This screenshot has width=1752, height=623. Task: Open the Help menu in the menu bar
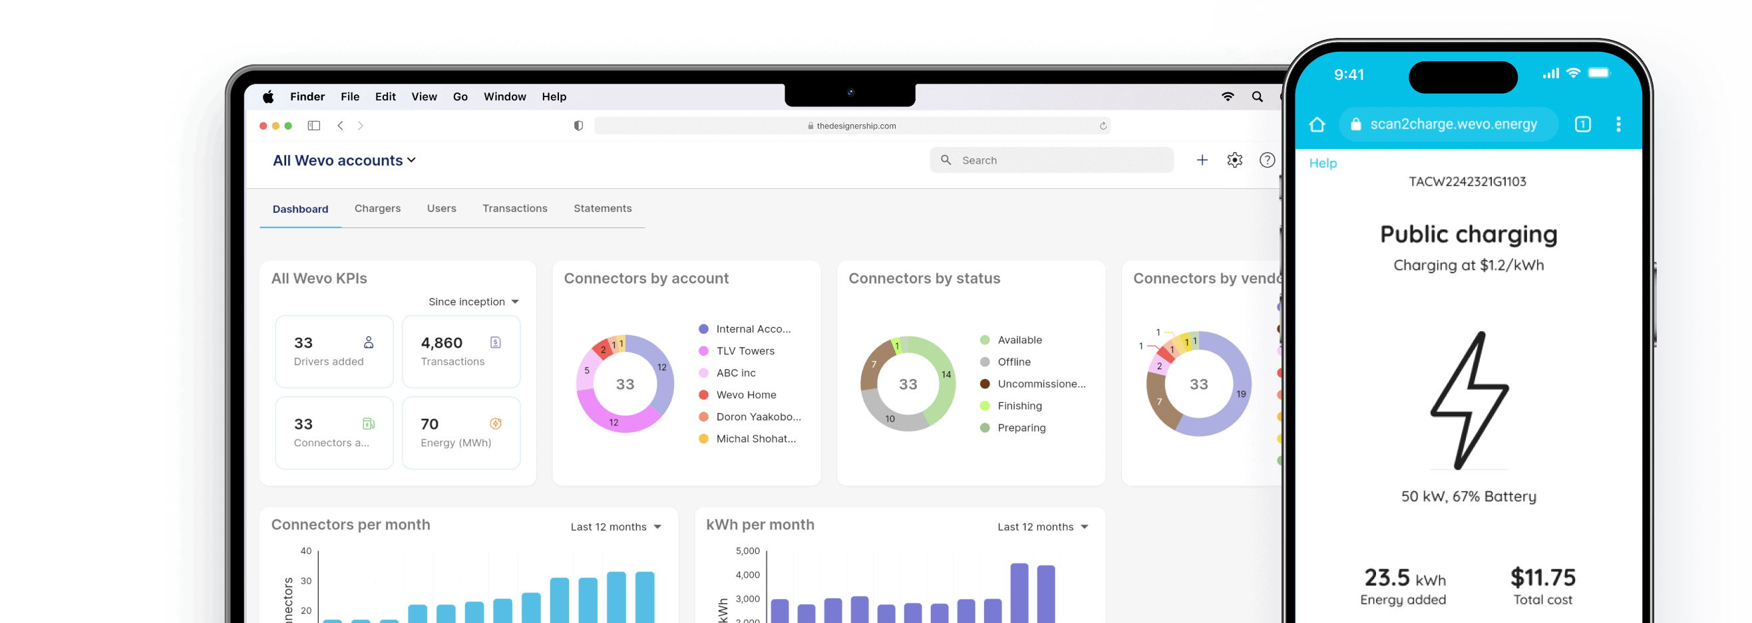(554, 96)
